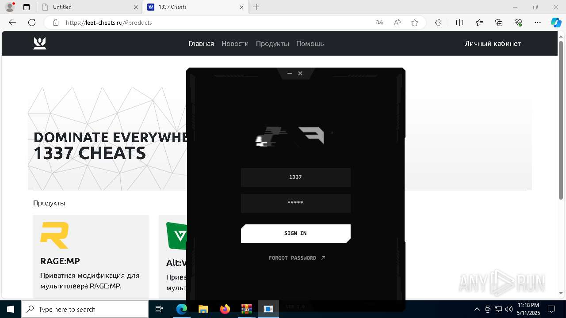566x318 pixels.
Task: Open Edge Settings and more menu
Action: point(538,23)
